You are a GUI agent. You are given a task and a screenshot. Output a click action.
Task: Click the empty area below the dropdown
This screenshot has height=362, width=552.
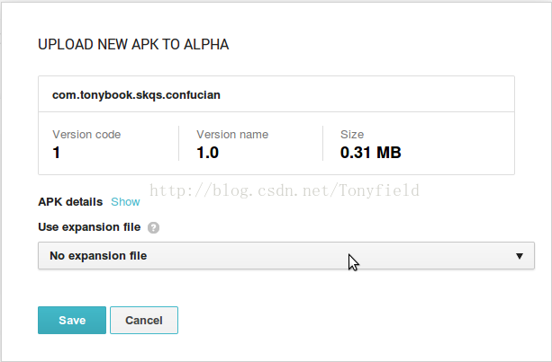[286, 288]
